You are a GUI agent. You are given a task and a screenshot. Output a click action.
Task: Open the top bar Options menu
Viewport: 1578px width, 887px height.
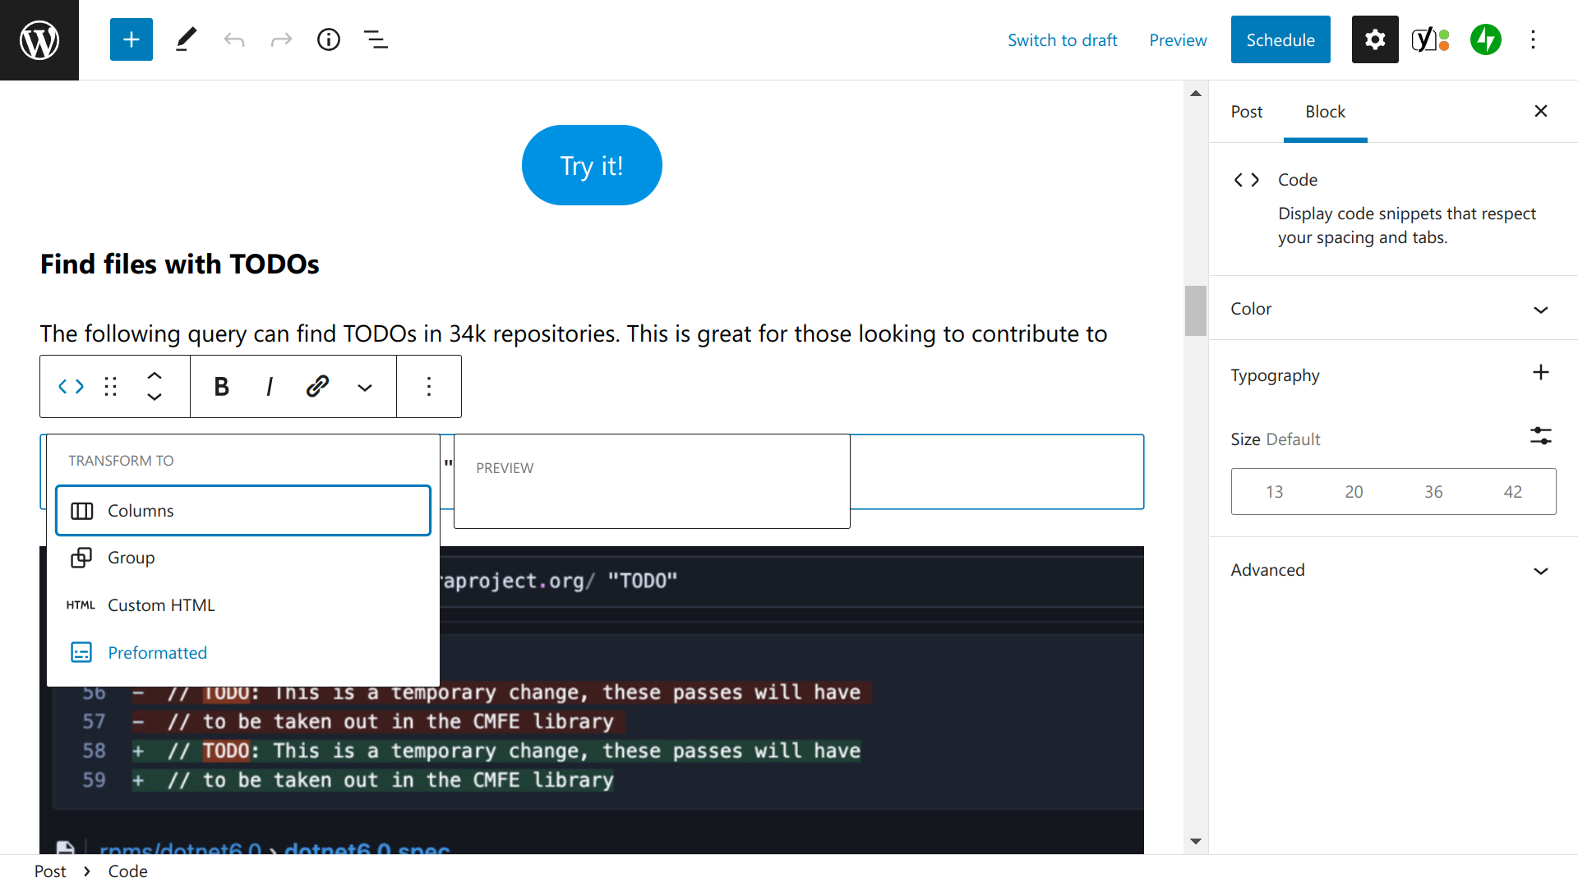click(1533, 39)
